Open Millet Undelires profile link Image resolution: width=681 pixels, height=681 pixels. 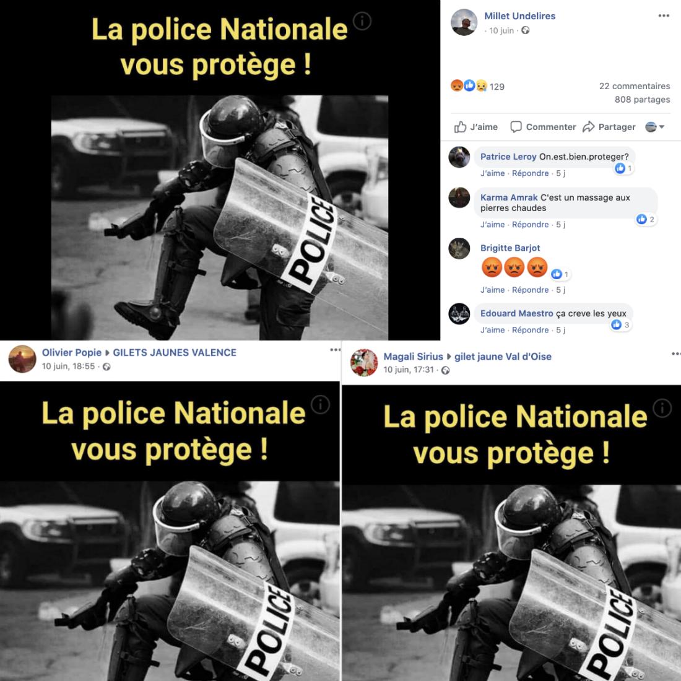pos(519,16)
